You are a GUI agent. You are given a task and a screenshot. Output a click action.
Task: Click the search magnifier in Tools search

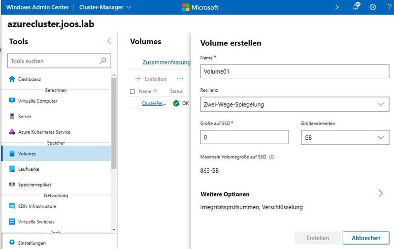pyautogui.click(x=103, y=61)
